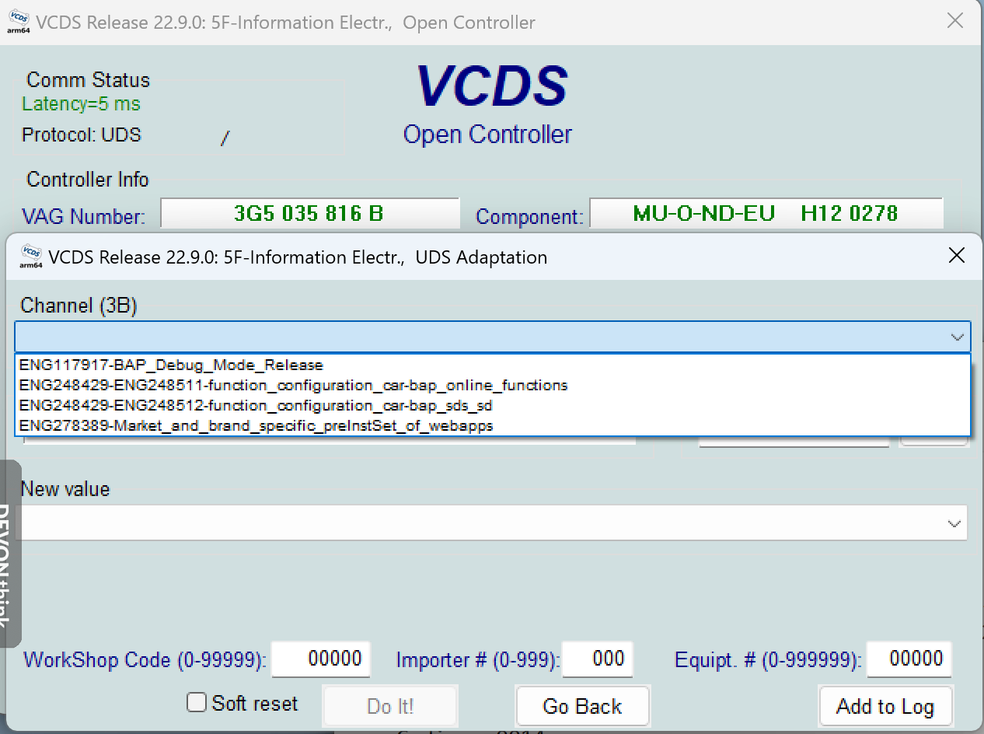This screenshot has height=734, width=984.
Task: Click the Channel (3B) label
Action: point(79,306)
